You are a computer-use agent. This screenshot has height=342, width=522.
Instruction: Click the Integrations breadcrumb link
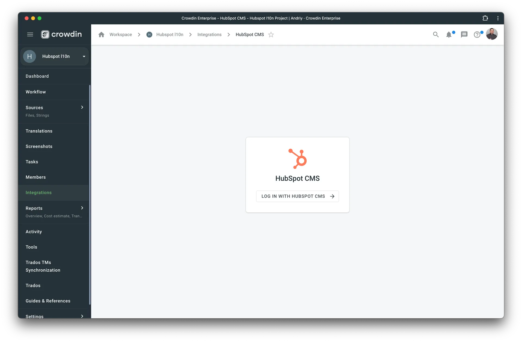[x=209, y=34]
